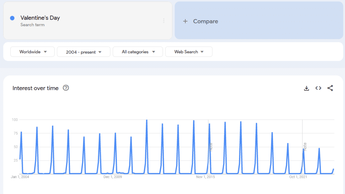
Task: Click the rightmost end of the trend line
Action: (x=334, y=169)
